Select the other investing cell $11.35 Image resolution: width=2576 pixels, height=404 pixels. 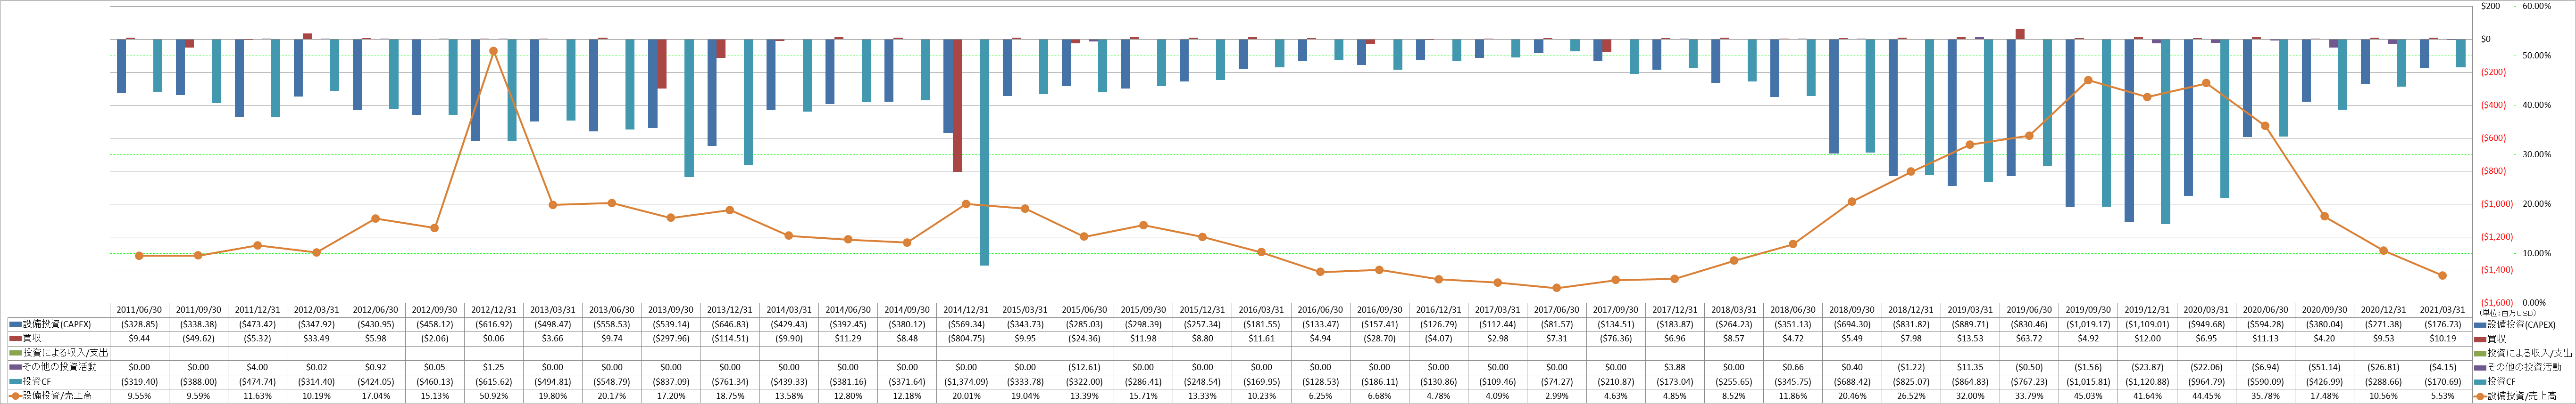point(1970,367)
